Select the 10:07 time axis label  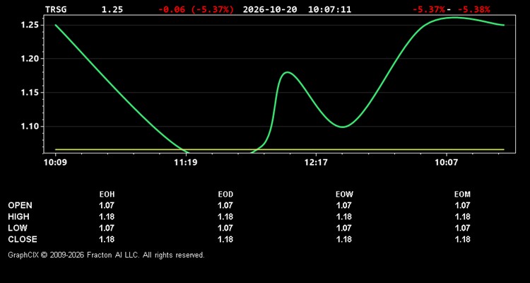click(x=446, y=163)
